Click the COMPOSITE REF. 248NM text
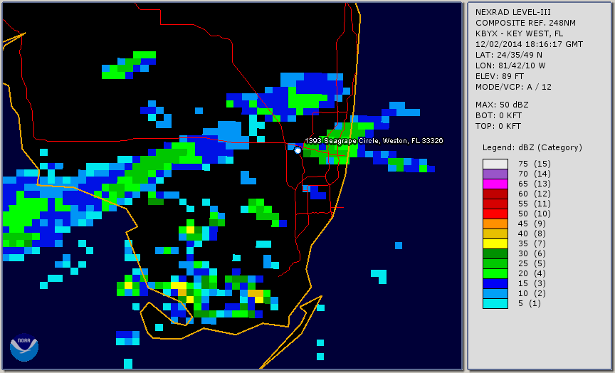615x373 pixels. 525,23
